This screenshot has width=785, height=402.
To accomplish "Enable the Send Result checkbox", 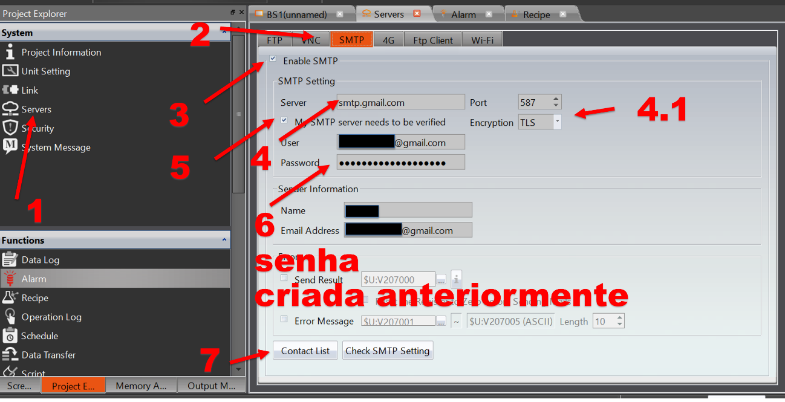I will [x=284, y=278].
